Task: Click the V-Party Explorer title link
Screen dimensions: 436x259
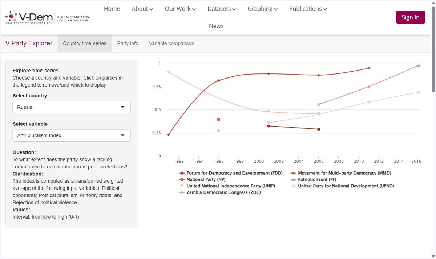Action: pyautogui.click(x=29, y=43)
